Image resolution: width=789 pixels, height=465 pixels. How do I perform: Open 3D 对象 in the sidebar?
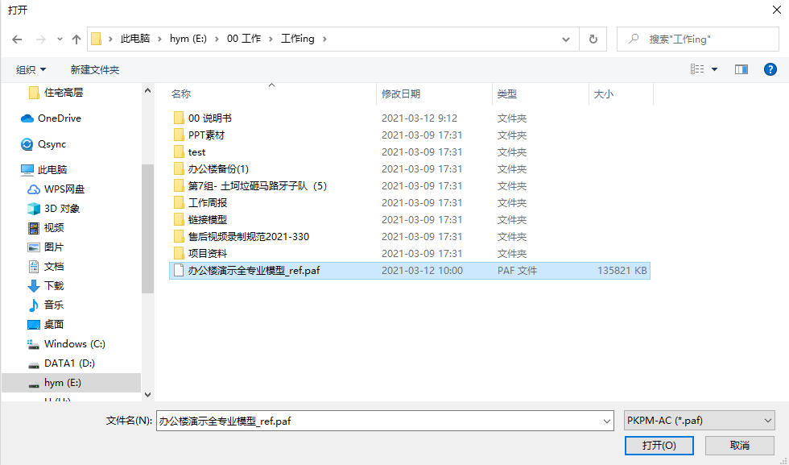coord(53,209)
